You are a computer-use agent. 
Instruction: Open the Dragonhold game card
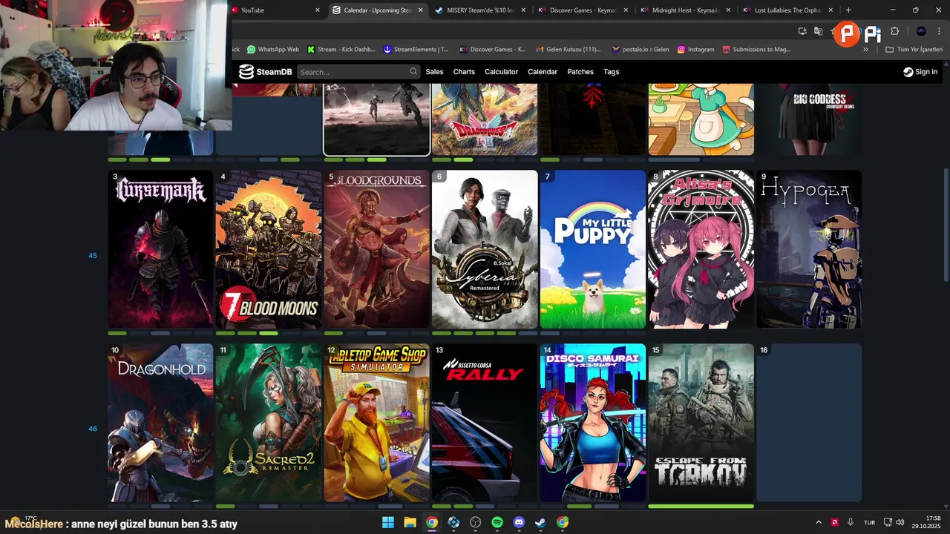(160, 423)
